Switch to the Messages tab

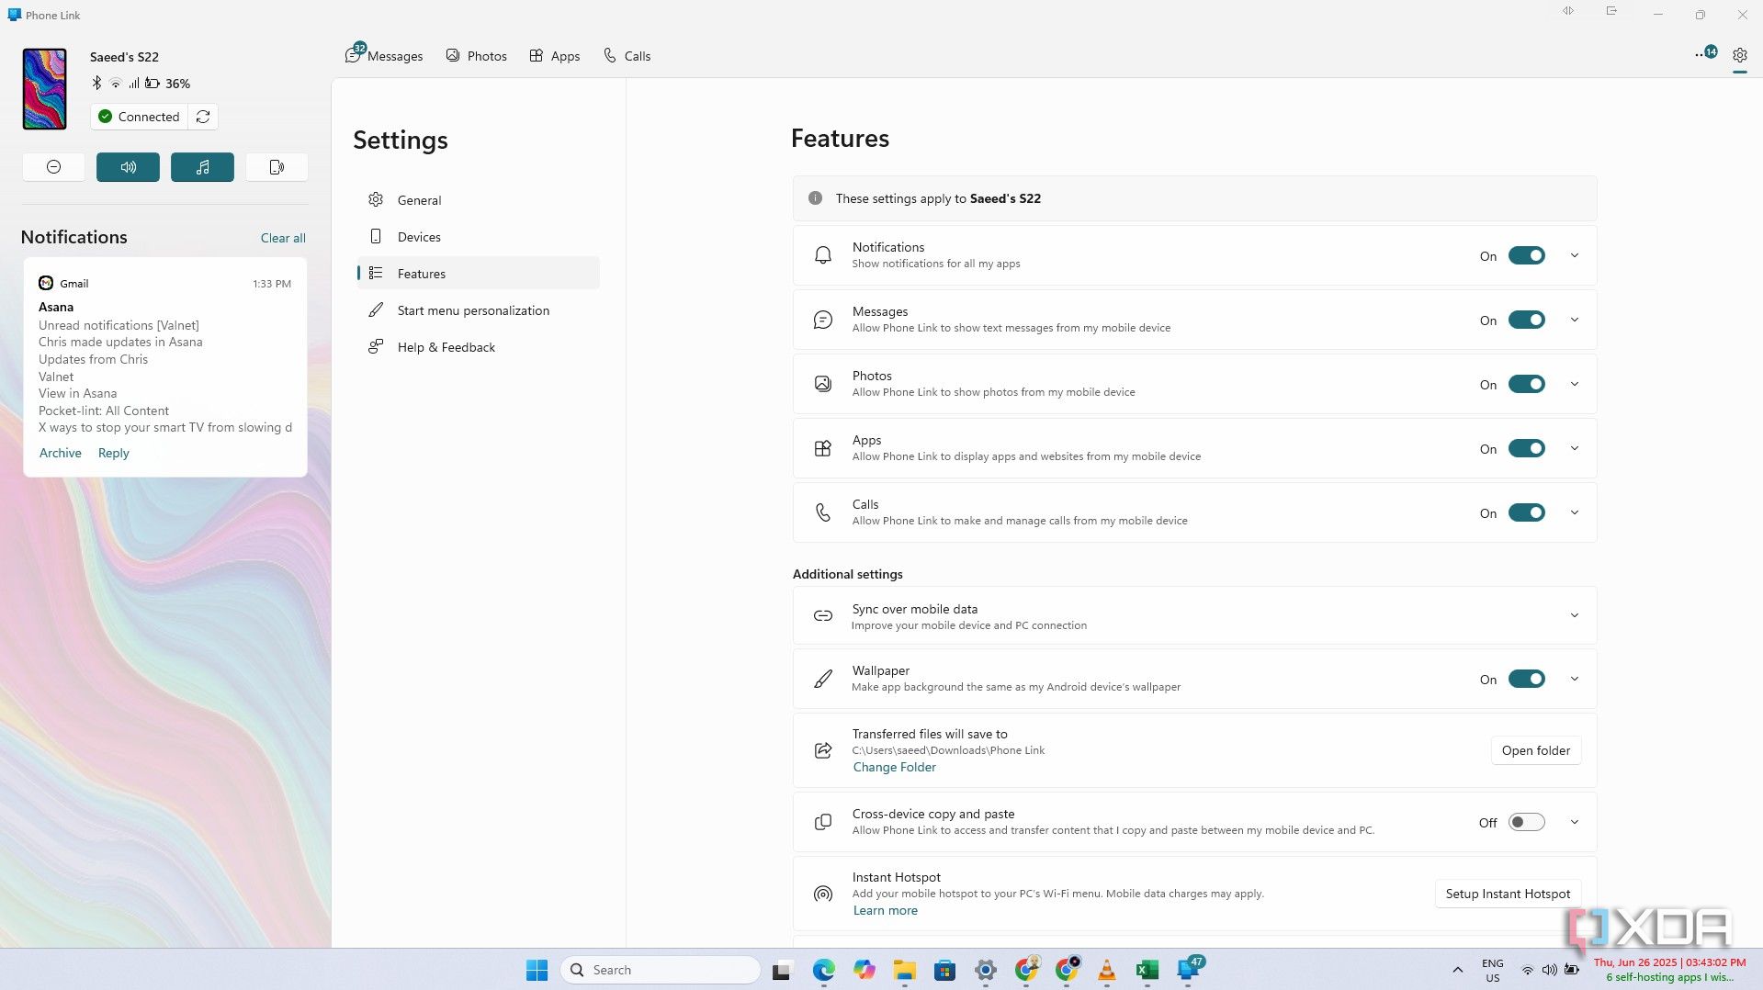(384, 55)
